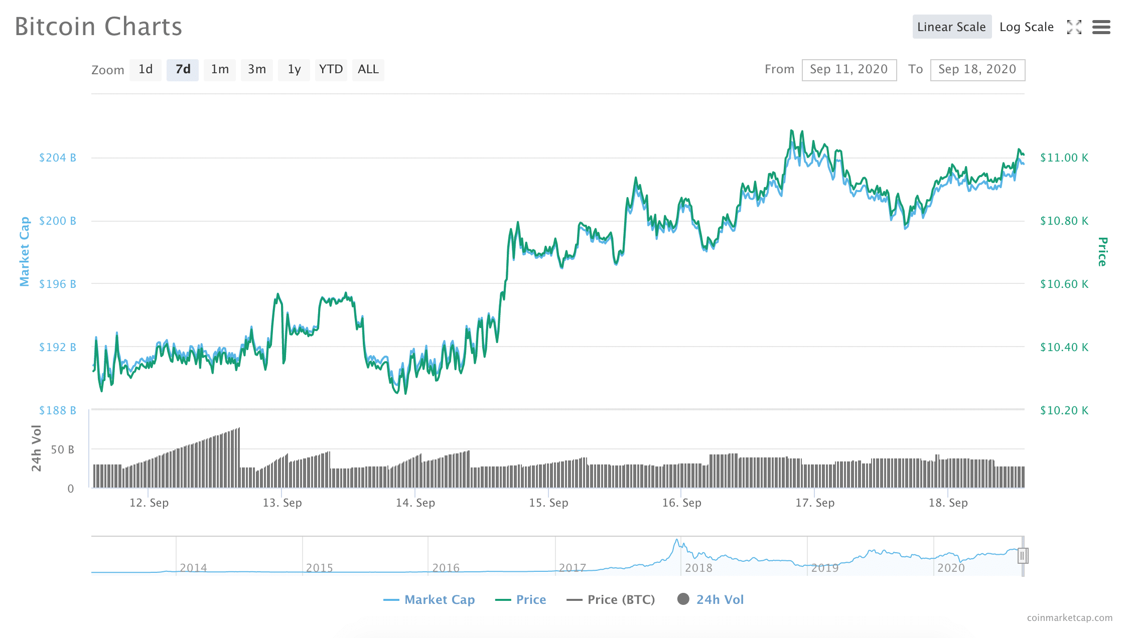The width and height of the screenshot is (1134, 638).
Task: Show ALL time zoom range
Action: pyautogui.click(x=368, y=69)
